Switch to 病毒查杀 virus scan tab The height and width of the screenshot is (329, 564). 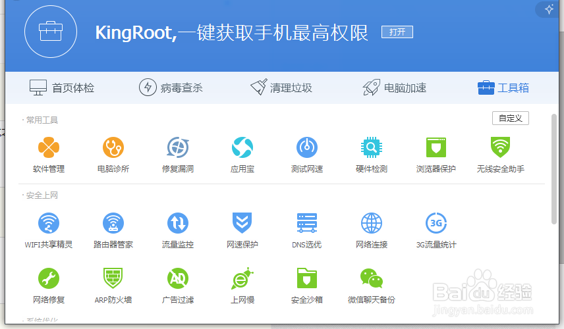[171, 88]
